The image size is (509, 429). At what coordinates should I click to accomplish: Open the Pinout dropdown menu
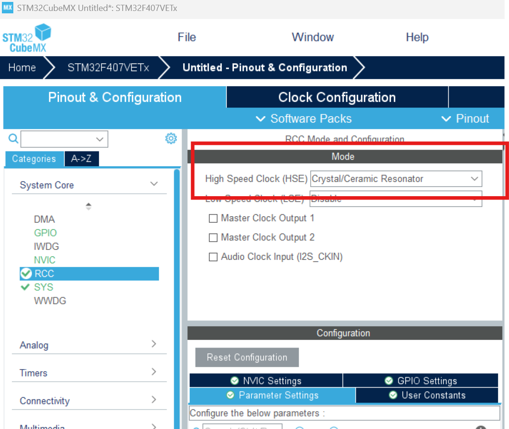(x=465, y=119)
